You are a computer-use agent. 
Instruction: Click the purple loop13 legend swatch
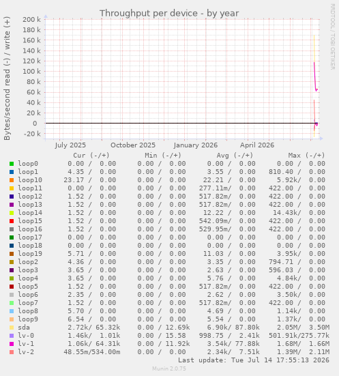coord(12,205)
